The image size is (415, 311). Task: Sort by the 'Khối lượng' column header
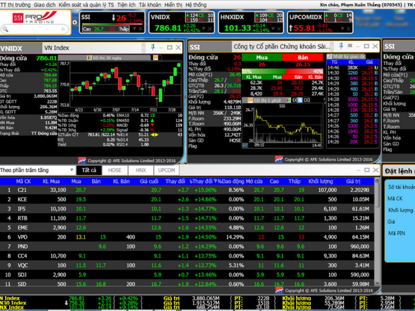click(x=321, y=181)
